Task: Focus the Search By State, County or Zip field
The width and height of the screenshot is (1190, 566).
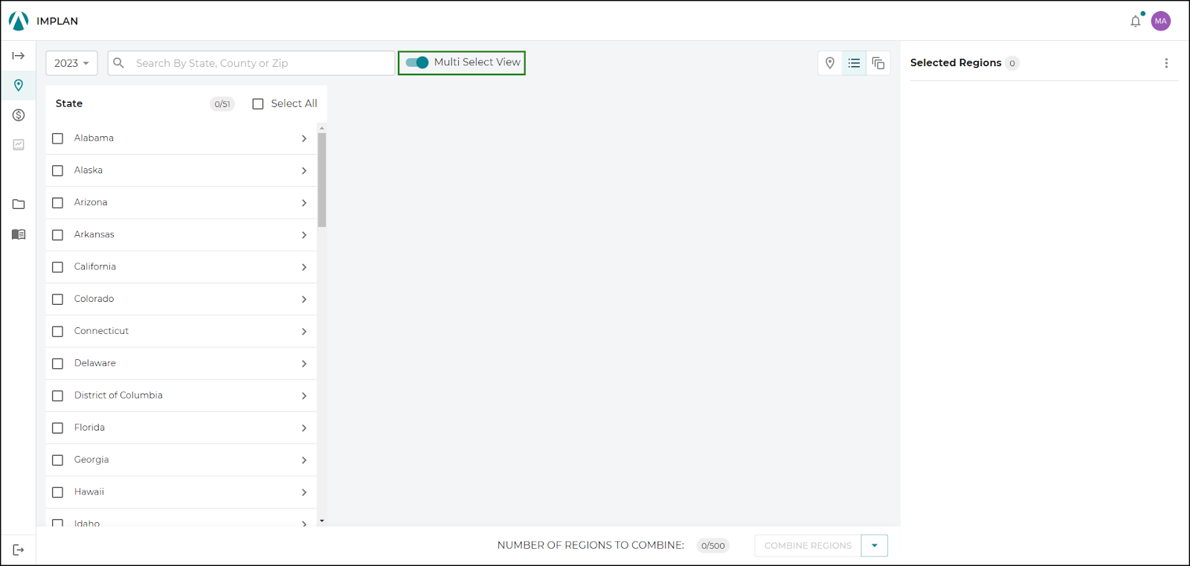Action: (x=251, y=63)
